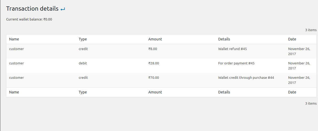
Task: Click the ₹28.00 amount cell
Action: click(154, 63)
